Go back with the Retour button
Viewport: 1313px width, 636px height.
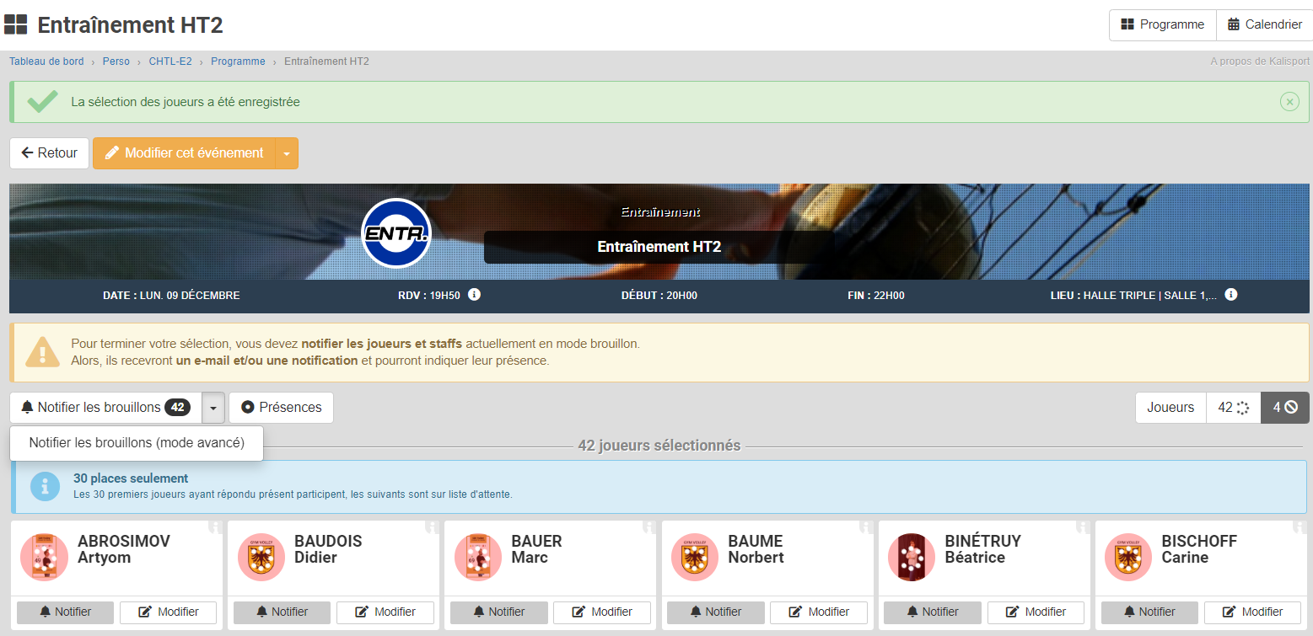pyautogui.click(x=49, y=153)
